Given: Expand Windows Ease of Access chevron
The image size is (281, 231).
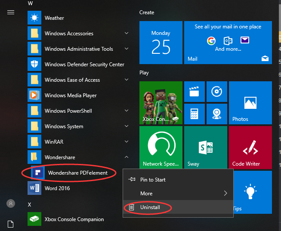Looking at the screenshot, I should [x=127, y=80].
